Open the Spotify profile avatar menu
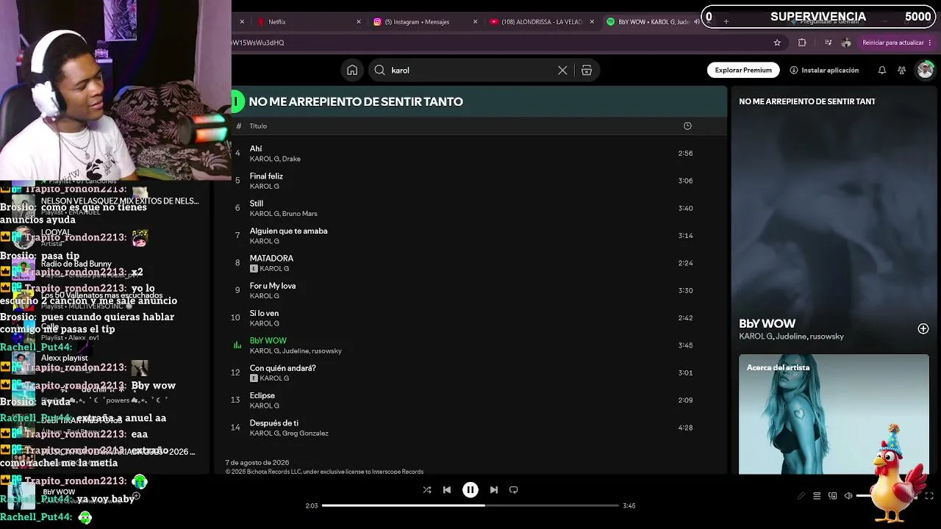Viewport: 941px width, 529px height. coord(925,70)
